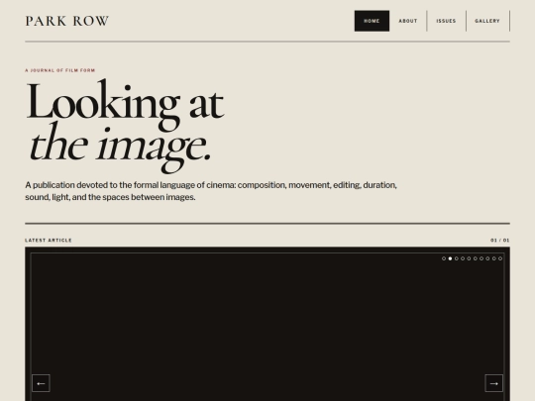Advance to the next slide with right arrow

tap(493, 383)
